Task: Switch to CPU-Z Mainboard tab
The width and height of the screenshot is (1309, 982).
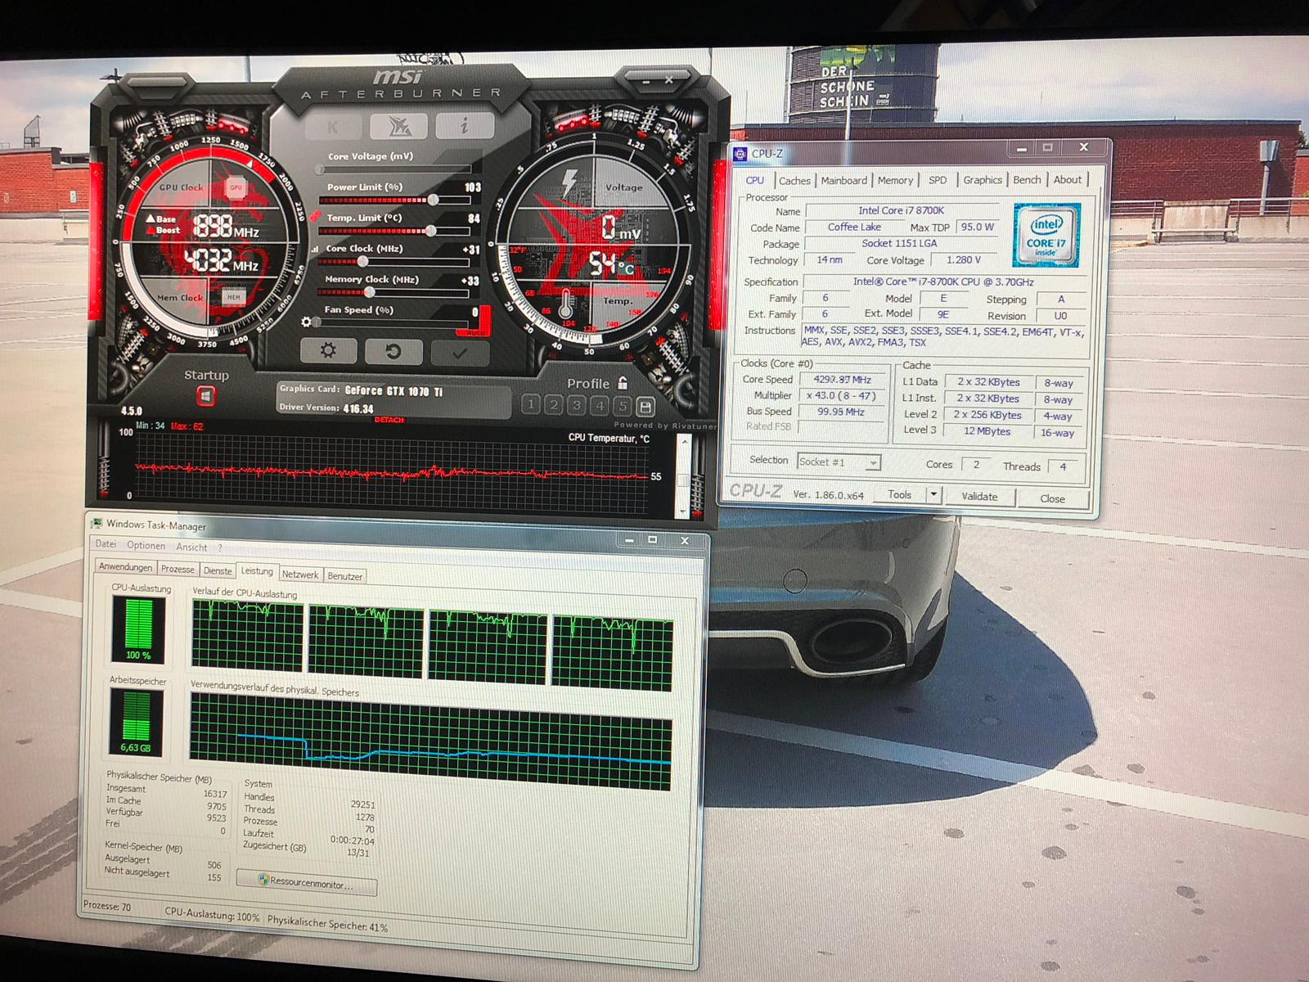Action: [x=843, y=181]
